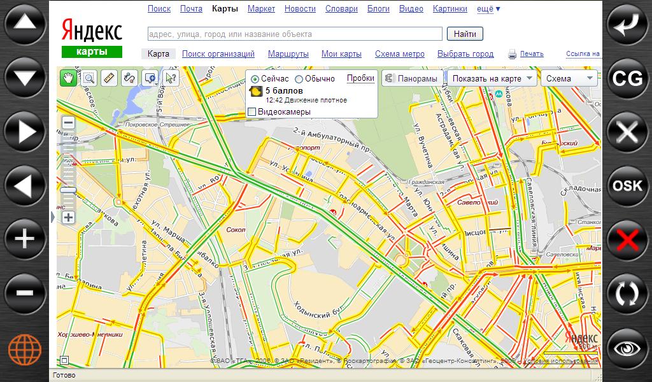Open the Почта service link
The image size is (652, 382).
click(191, 9)
